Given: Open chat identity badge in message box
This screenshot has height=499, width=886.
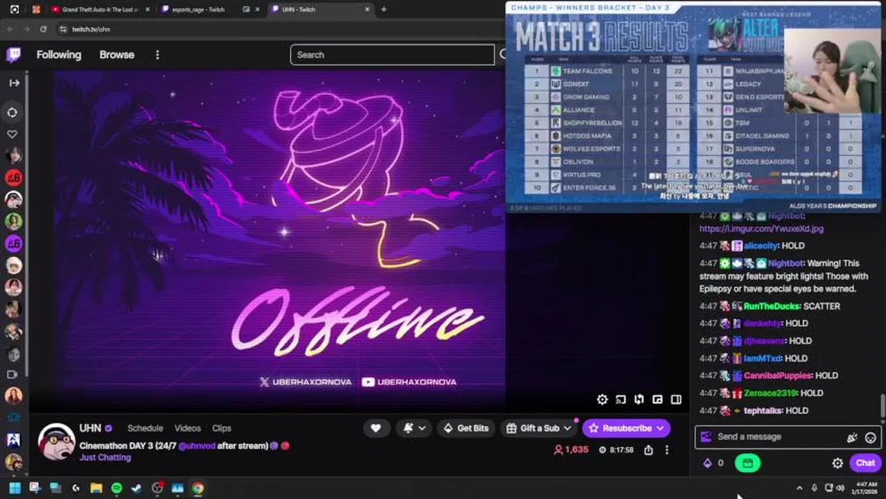Looking at the screenshot, I should [x=706, y=437].
